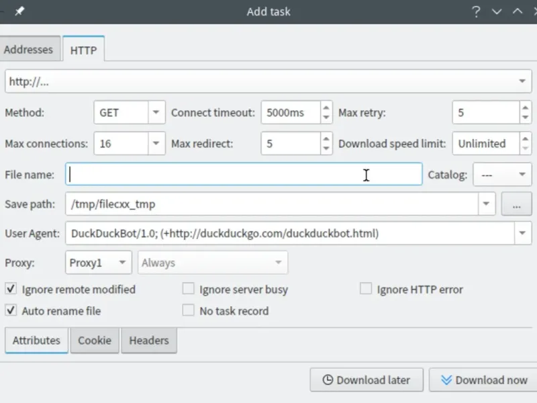Open the User Agent dropdown list
Screen dimensions: 537x403
pos(523,234)
